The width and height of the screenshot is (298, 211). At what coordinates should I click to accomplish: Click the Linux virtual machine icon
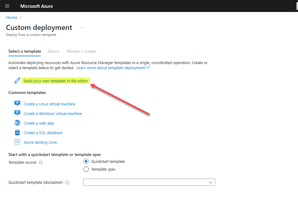click(17, 104)
